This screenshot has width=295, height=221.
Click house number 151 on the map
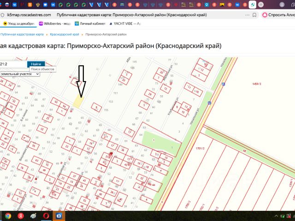point(116,93)
